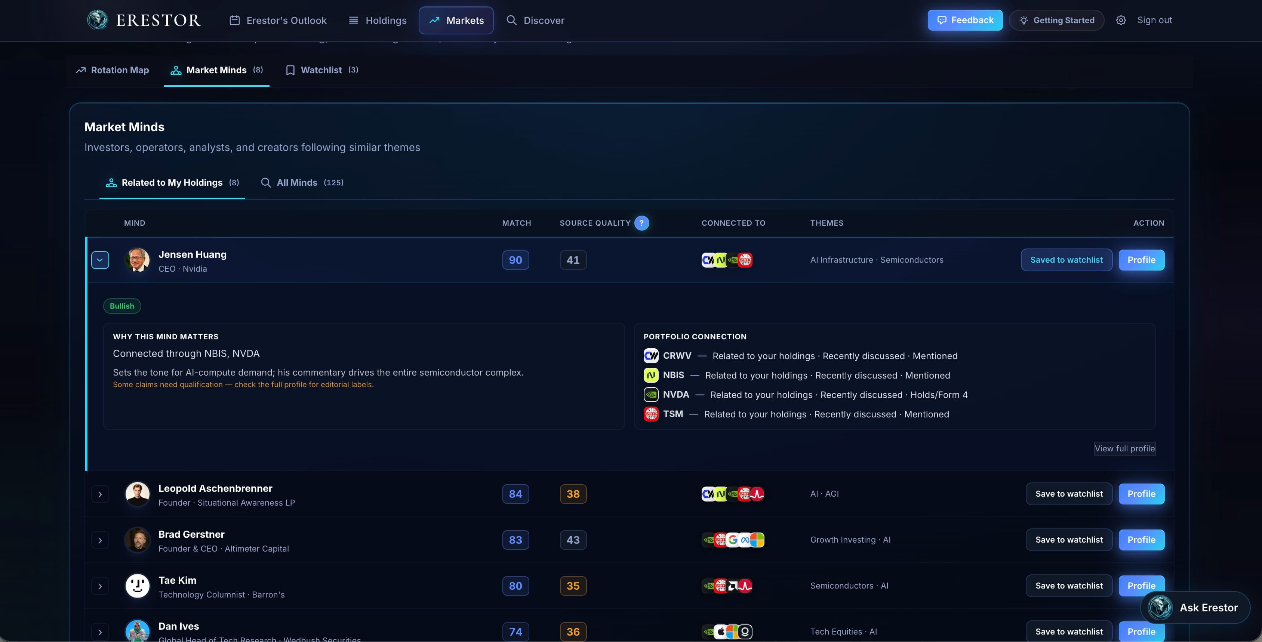This screenshot has height=642, width=1262.
Task: Click the Bullish sentiment badge
Action: pos(122,306)
